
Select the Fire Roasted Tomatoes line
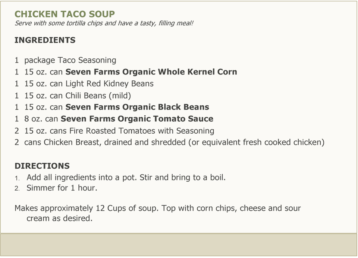click(114, 131)
